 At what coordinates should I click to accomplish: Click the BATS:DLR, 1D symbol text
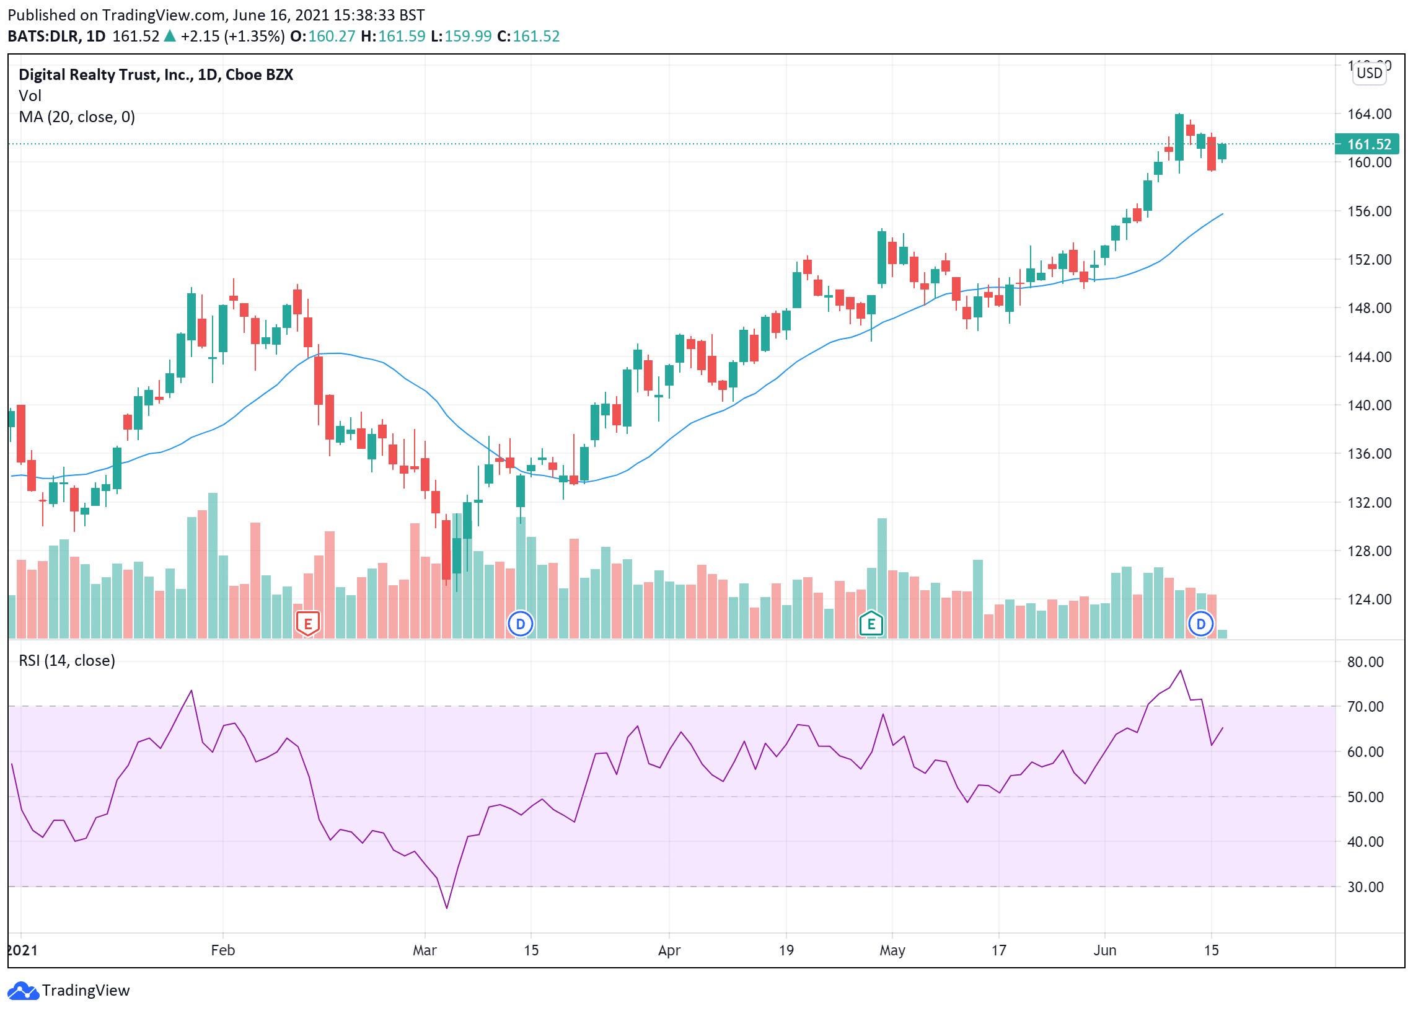tap(56, 36)
